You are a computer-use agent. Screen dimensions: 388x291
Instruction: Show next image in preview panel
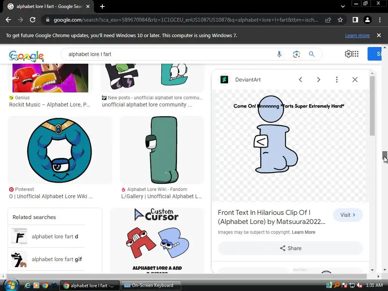(x=318, y=80)
